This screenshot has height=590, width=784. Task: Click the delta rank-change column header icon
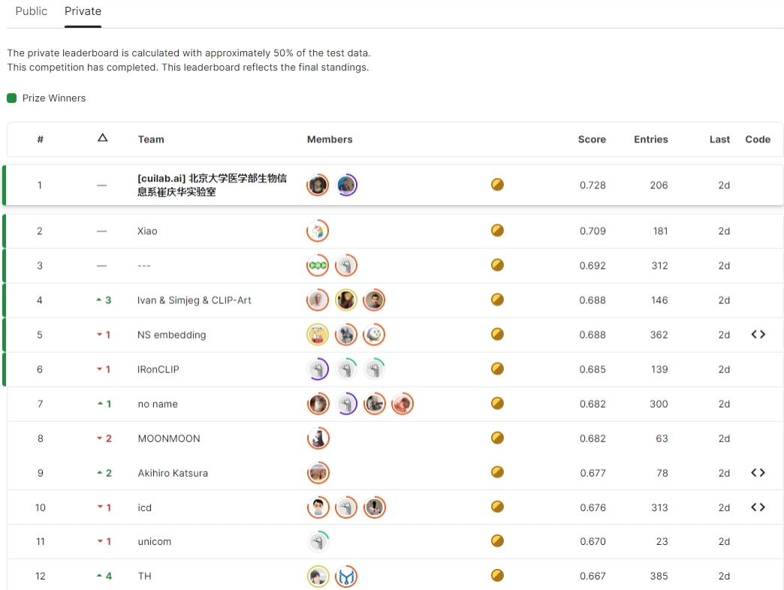point(103,138)
